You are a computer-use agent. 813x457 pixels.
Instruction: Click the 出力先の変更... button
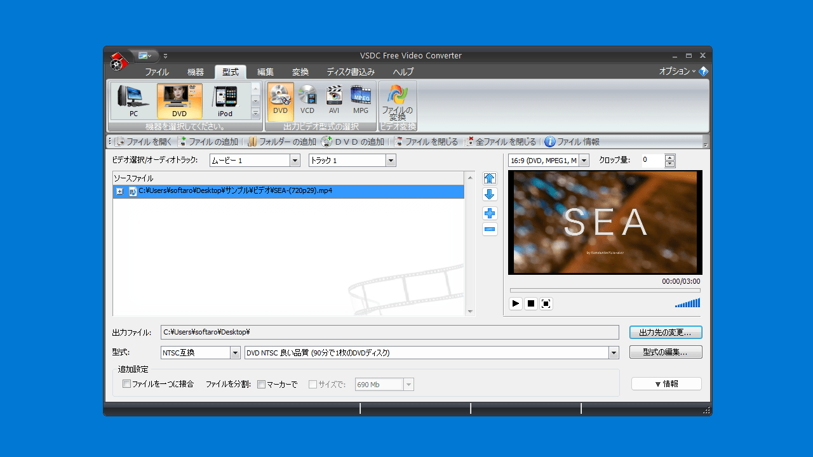pos(666,332)
